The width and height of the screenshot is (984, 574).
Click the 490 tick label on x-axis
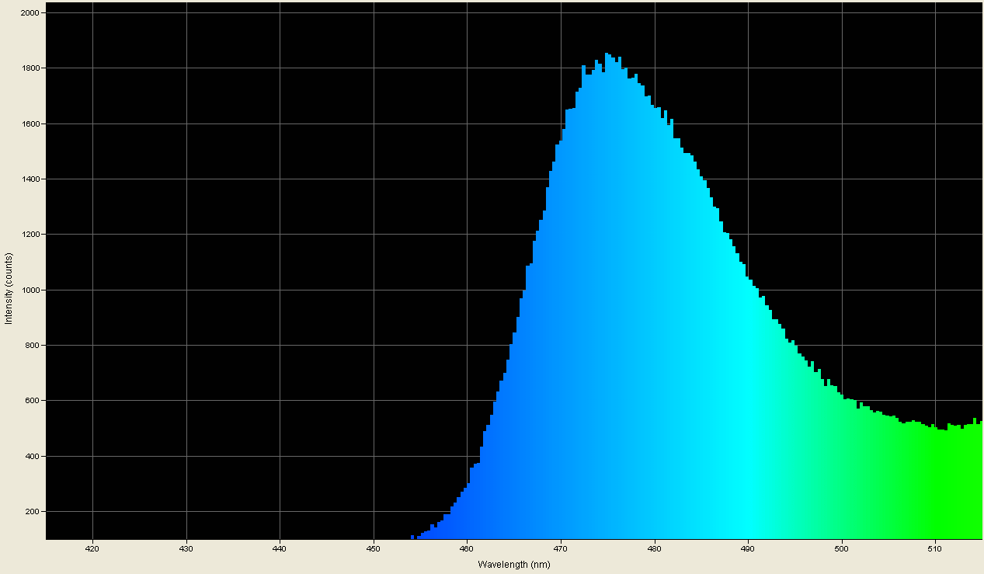pyautogui.click(x=748, y=548)
